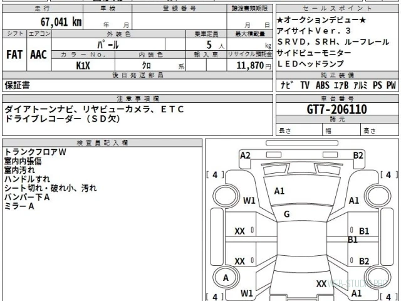Click the 検査員記入欄 header
This screenshot has height=301, width=401.
(x=102, y=142)
